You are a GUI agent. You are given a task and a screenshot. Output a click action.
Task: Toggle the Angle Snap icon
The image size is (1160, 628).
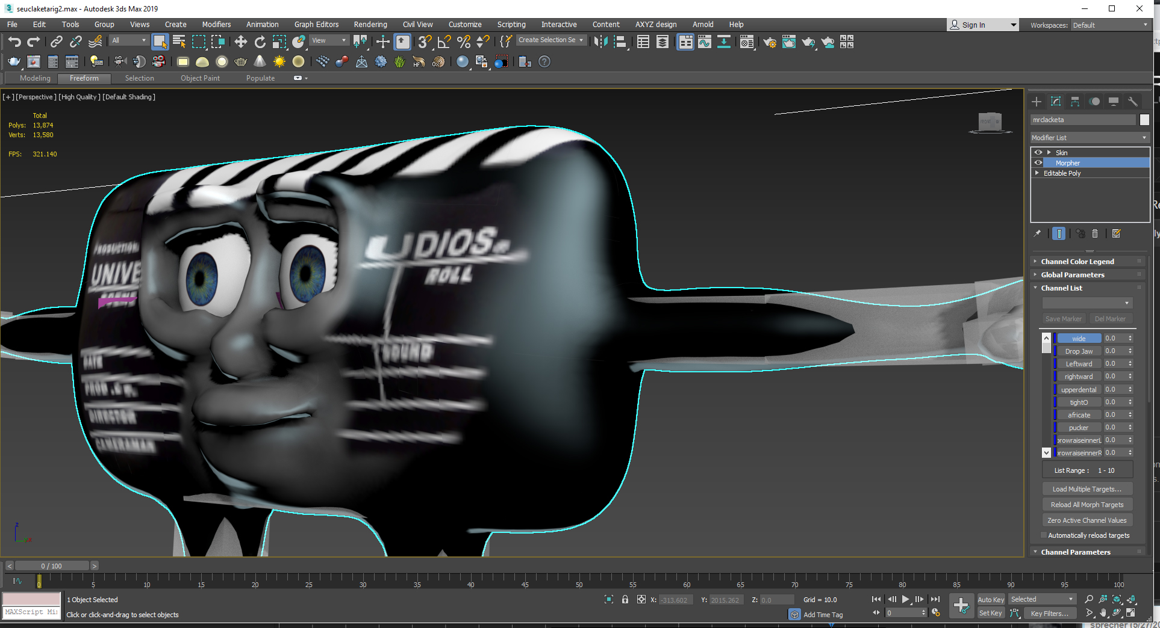(444, 42)
